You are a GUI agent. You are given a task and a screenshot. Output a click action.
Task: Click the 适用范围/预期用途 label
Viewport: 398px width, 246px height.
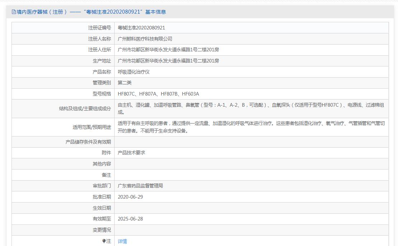click(92, 127)
